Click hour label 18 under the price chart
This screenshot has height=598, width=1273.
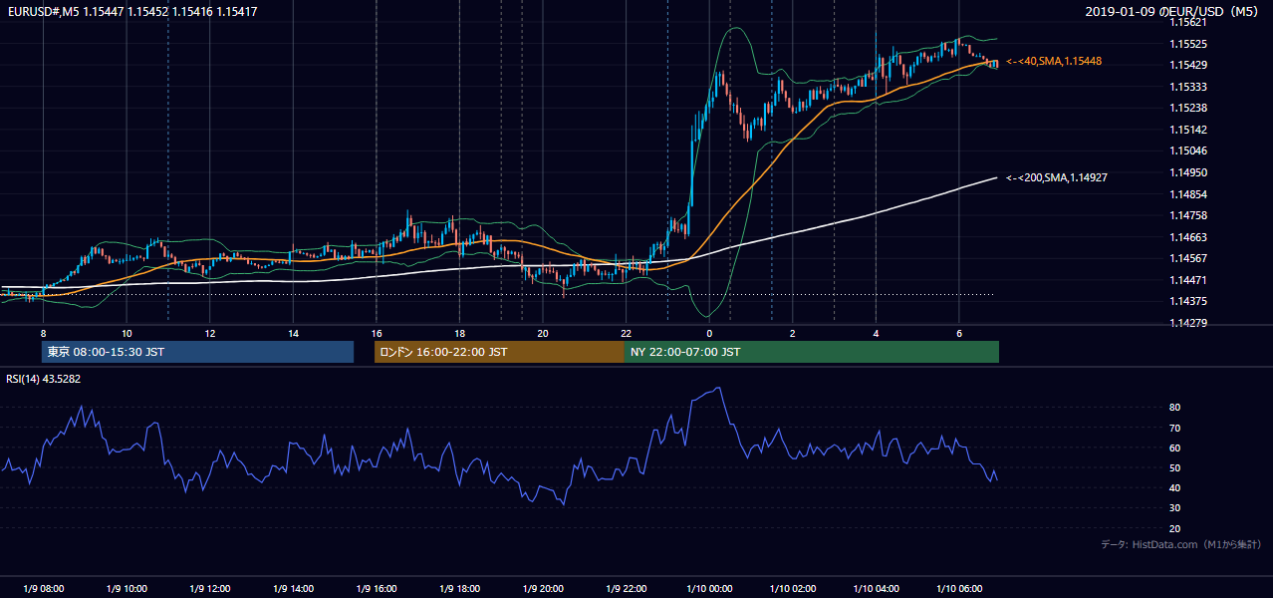(459, 333)
